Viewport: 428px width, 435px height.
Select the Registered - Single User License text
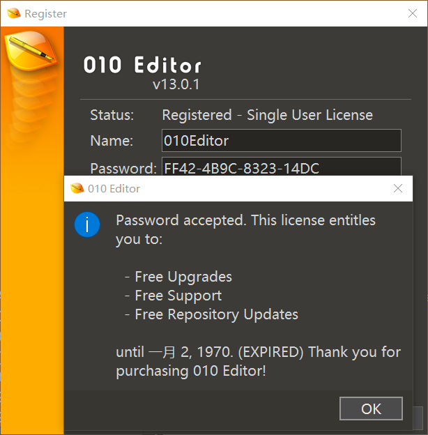(x=267, y=115)
